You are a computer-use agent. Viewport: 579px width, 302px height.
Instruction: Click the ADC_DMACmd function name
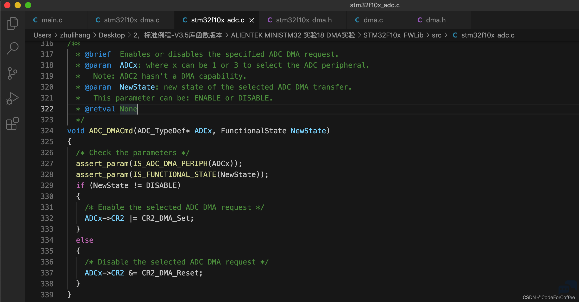point(111,131)
